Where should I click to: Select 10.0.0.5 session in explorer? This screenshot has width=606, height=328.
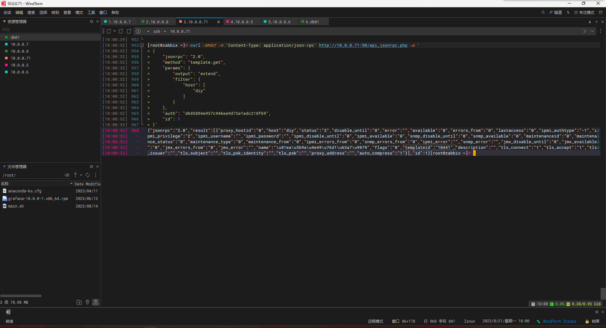(x=50, y=65)
